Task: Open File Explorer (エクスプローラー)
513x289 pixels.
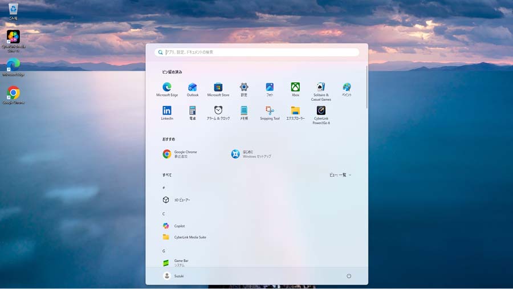Action: (x=295, y=113)
